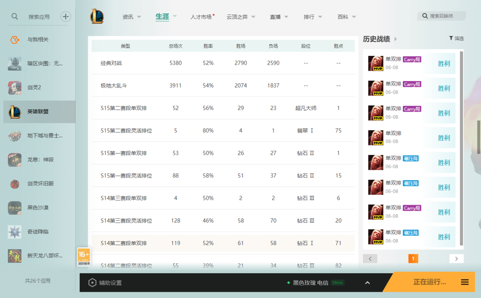Click the 5380 total games value
This screenshot has width=481, height=298.
click(175, 63)
